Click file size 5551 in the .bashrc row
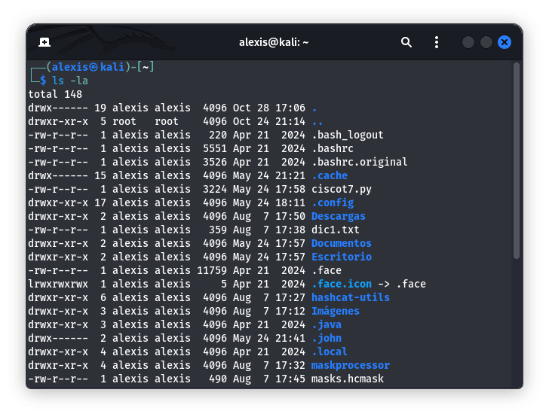 point(215,148)
